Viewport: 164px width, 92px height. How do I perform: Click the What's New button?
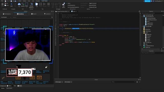point(148,1)
